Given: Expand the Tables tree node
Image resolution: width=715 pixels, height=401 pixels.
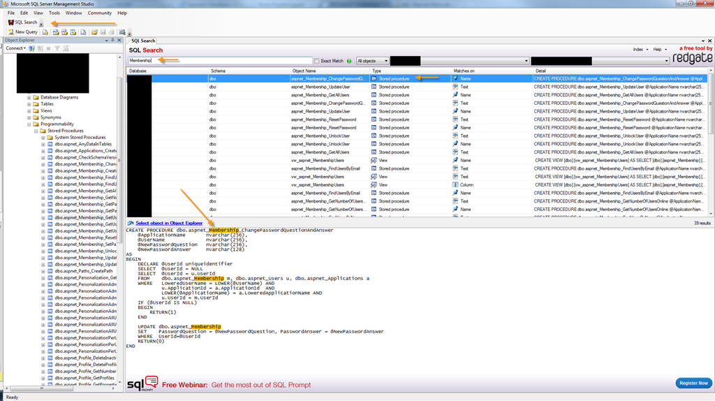Looking at the screenshot, I should [29, 104].
